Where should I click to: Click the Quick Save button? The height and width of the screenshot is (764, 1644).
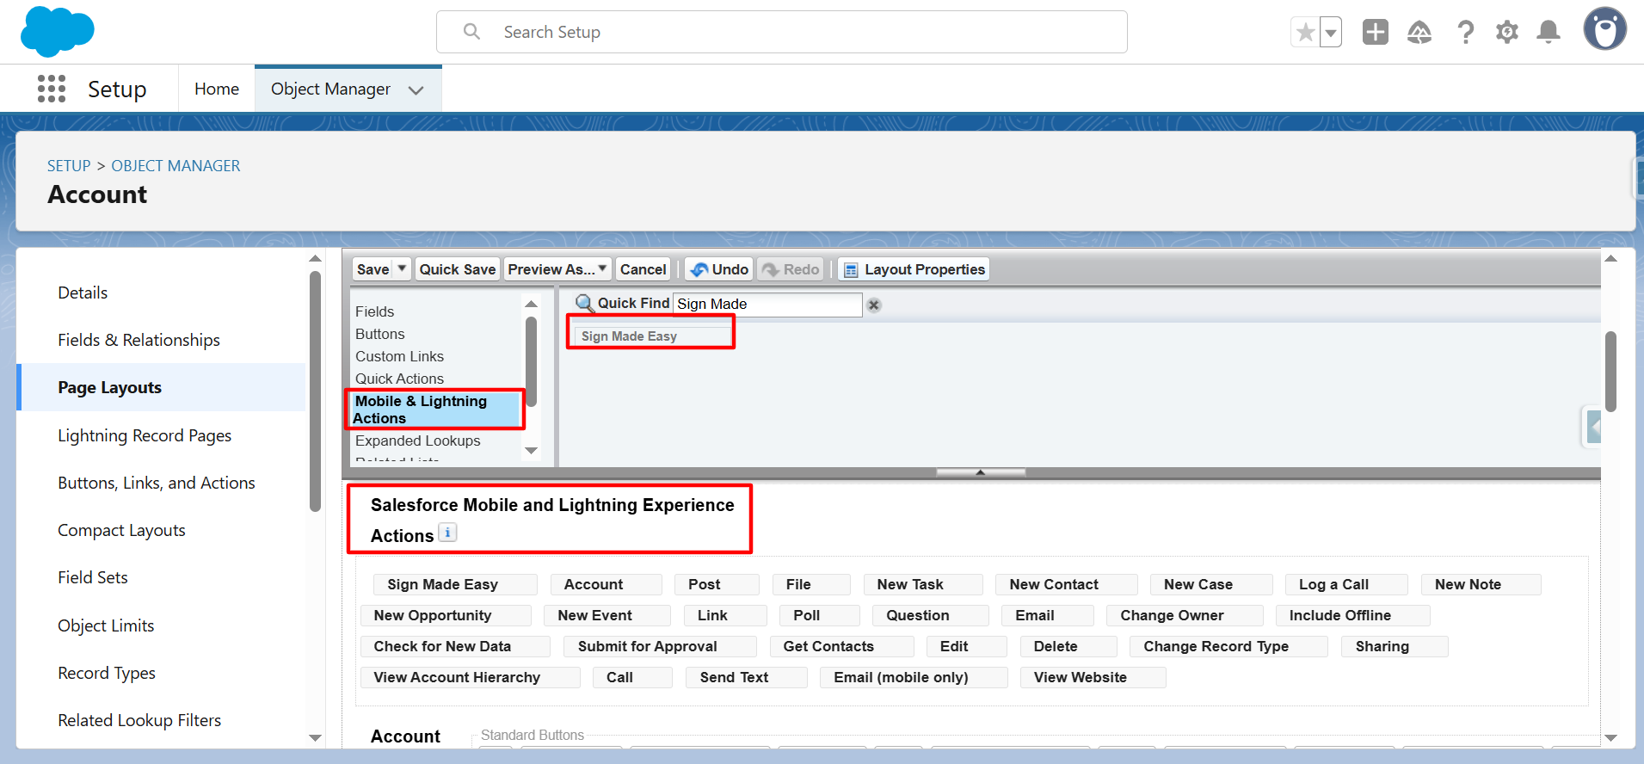458,269
